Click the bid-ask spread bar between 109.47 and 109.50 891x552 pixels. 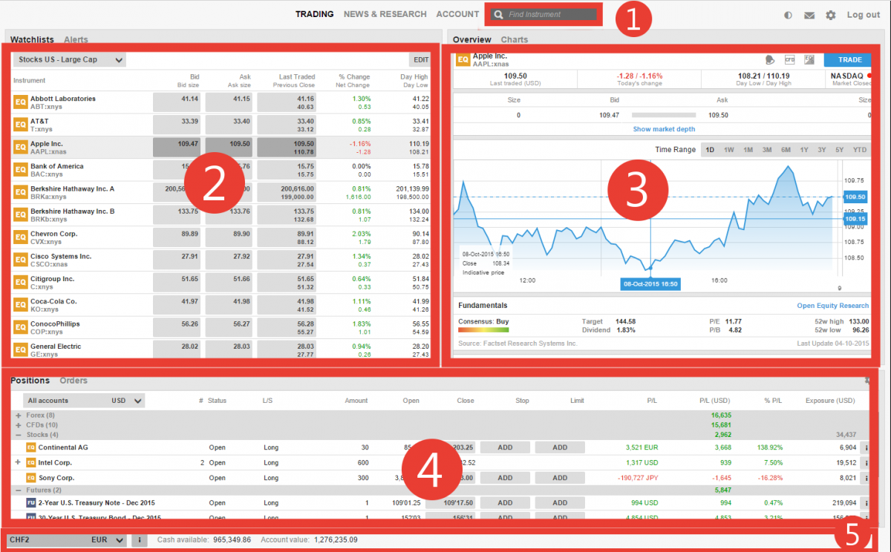point(663,116)
